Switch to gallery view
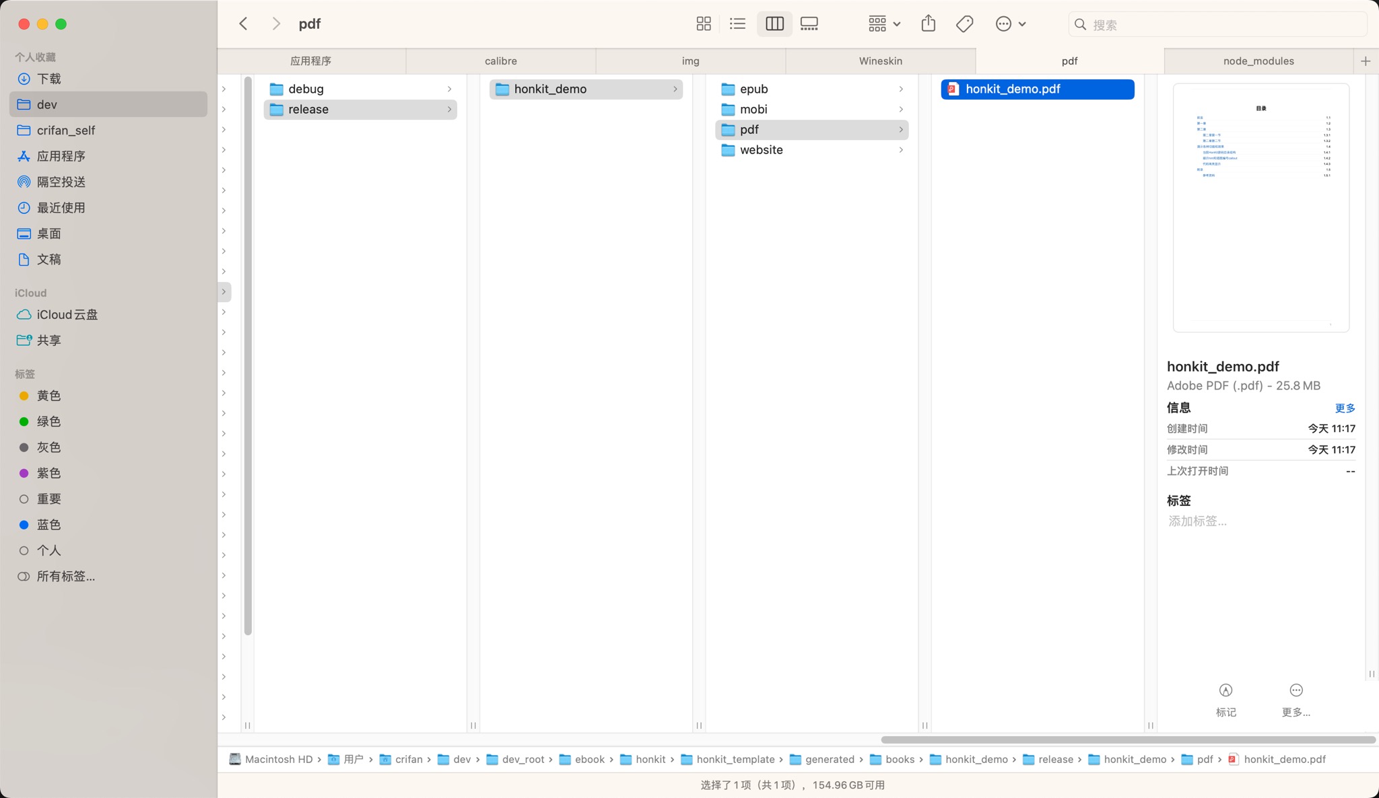 (809, 24)
